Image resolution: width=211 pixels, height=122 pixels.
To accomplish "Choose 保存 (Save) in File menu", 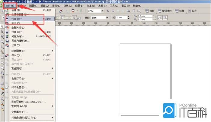I will pos(30,32).
